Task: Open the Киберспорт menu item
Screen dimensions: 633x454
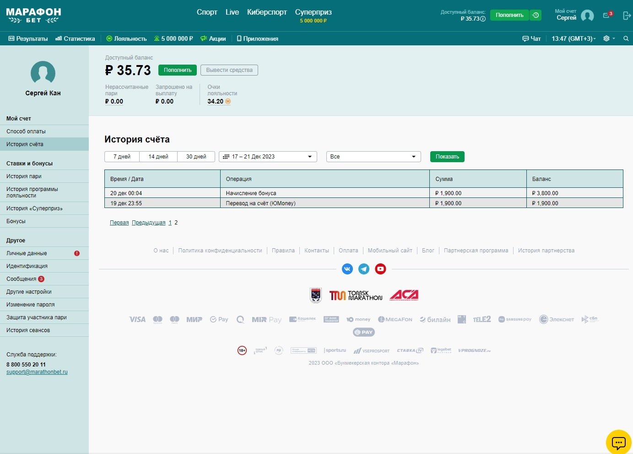Action: 267,12
